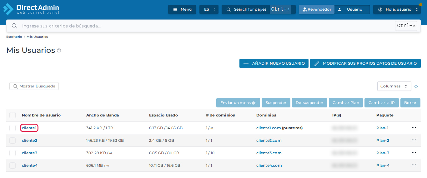Sort by Dominios column header

coord(266,115)
